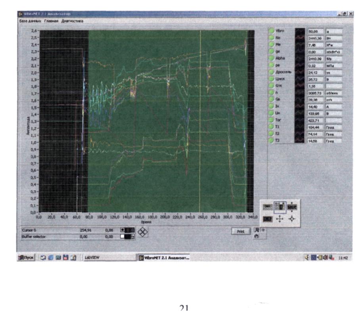This screenshot has height=323, width=364.
Task: Click the X-axis title Время
Action: coord(146,222)
